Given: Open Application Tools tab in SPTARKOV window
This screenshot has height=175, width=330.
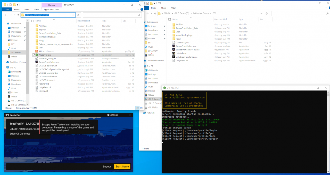Looking at the screenshot, I should click(52, 9).
